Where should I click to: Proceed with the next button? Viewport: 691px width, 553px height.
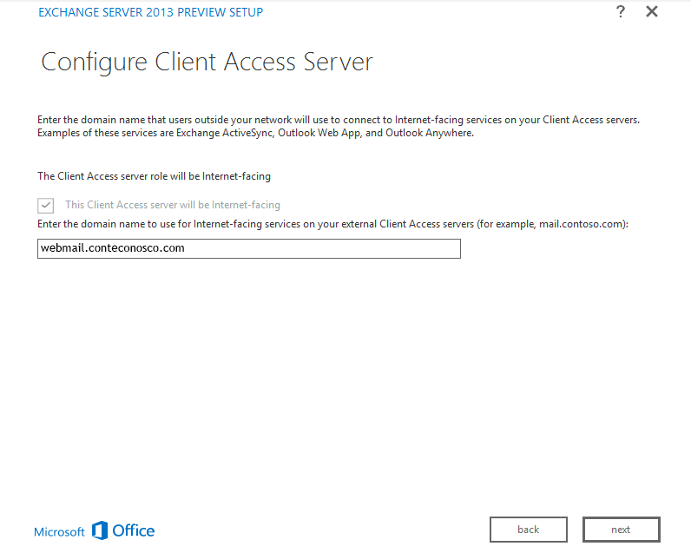(x=621, y=530)
